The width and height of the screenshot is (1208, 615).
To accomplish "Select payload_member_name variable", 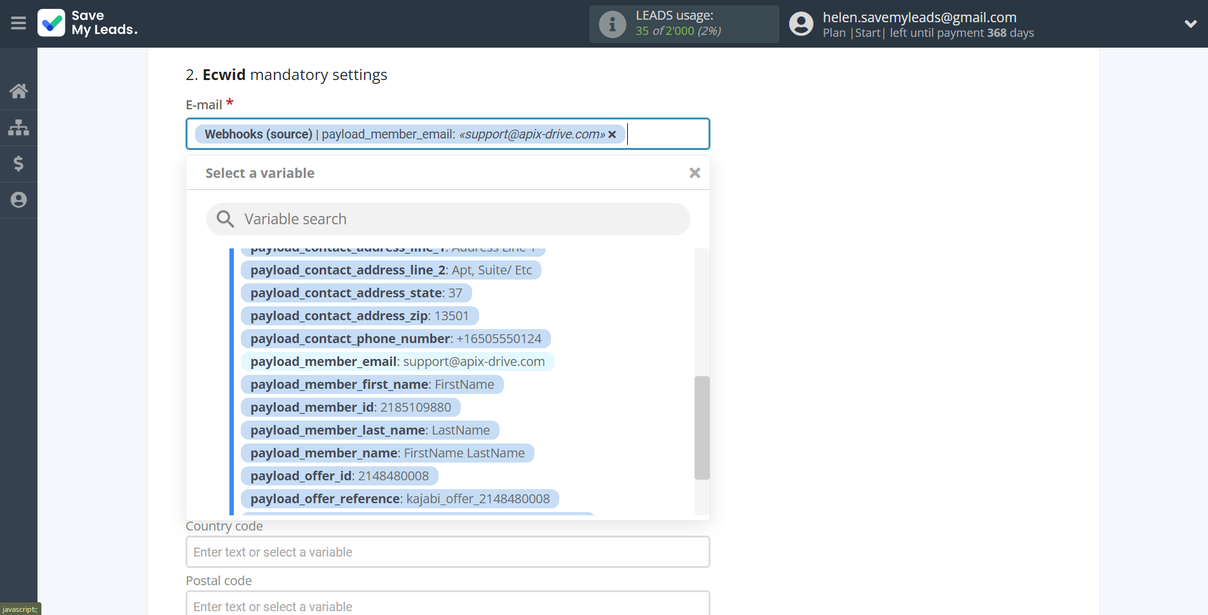I will 387,453.
